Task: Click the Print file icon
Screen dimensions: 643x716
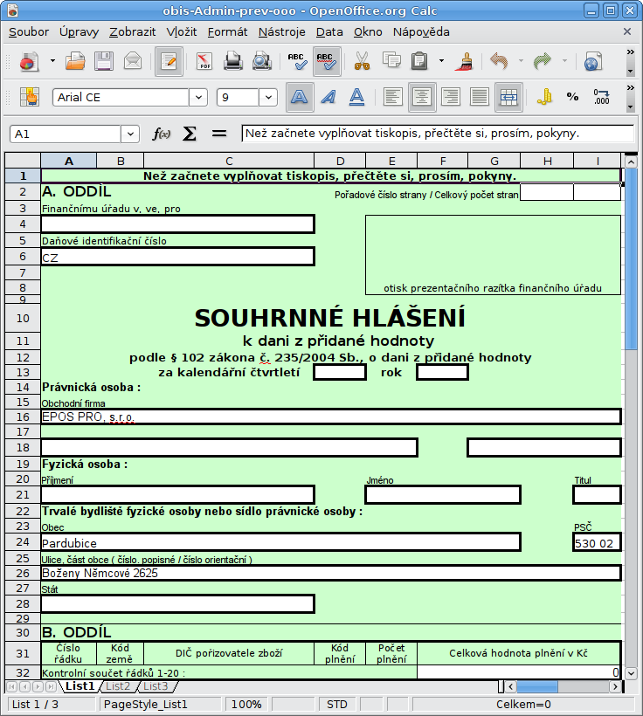Action: point(233,62)
